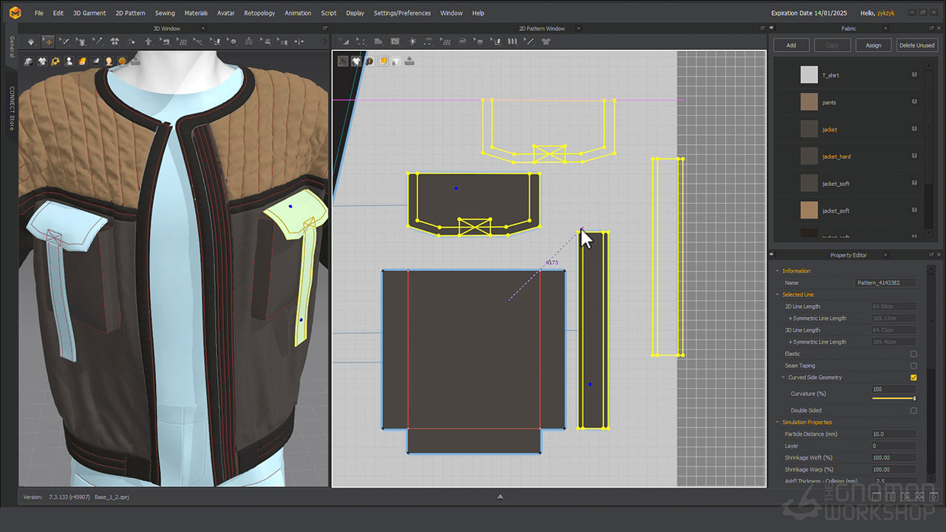Click the Delete Unused button
This screenshot has width=946, height=532.
point(916,45)
